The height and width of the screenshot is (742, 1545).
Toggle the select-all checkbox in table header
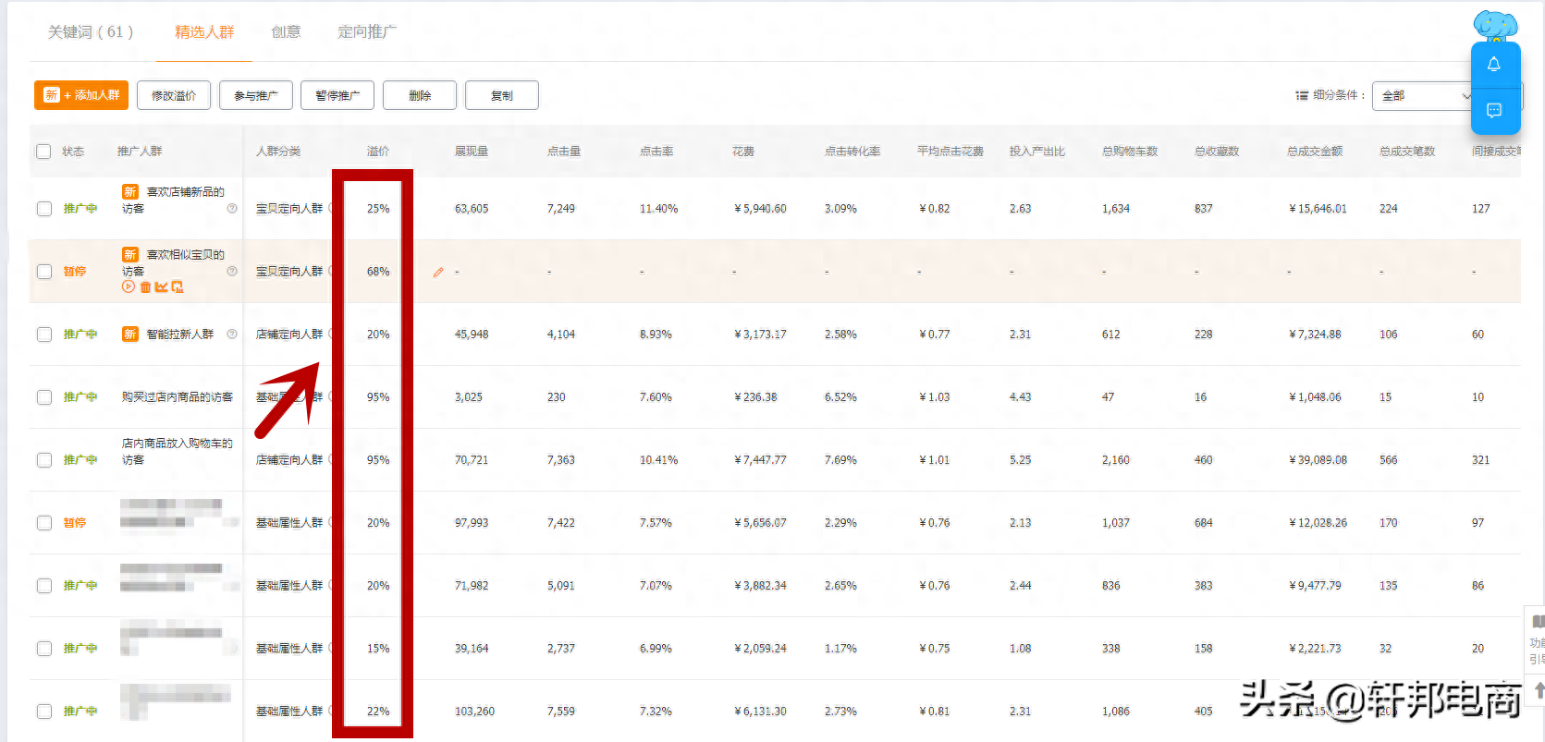tap(43, 152)
